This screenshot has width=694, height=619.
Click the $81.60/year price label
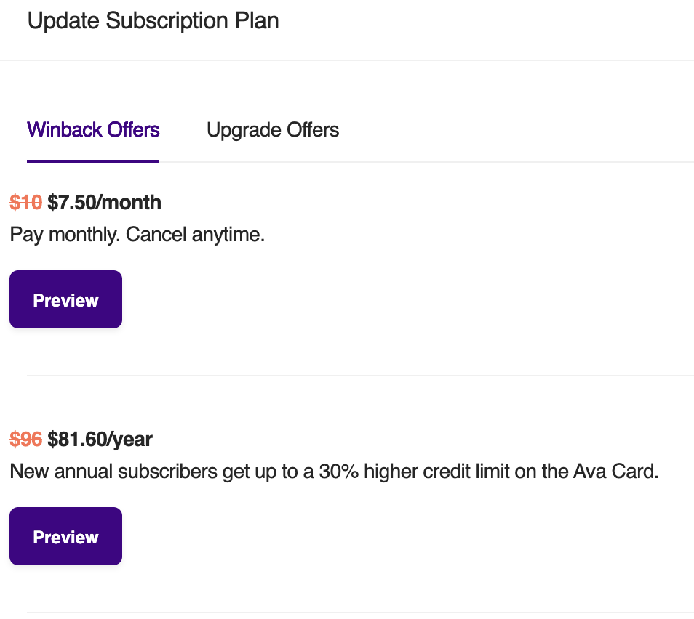(x=100, y=439)
